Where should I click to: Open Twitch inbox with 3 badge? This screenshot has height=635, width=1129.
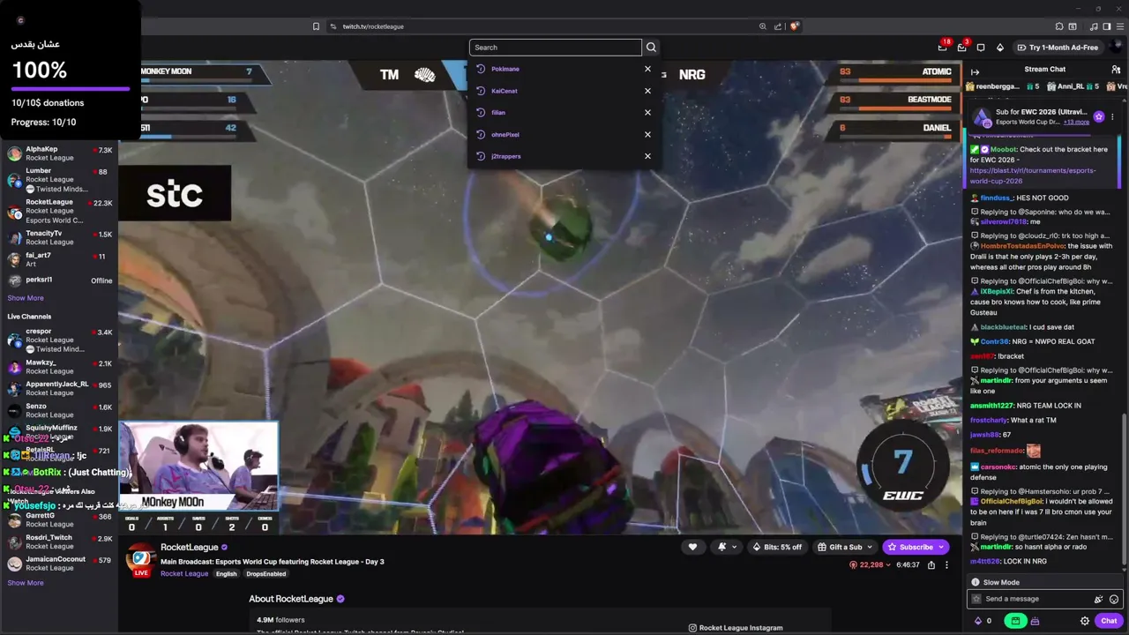[962, 48]
